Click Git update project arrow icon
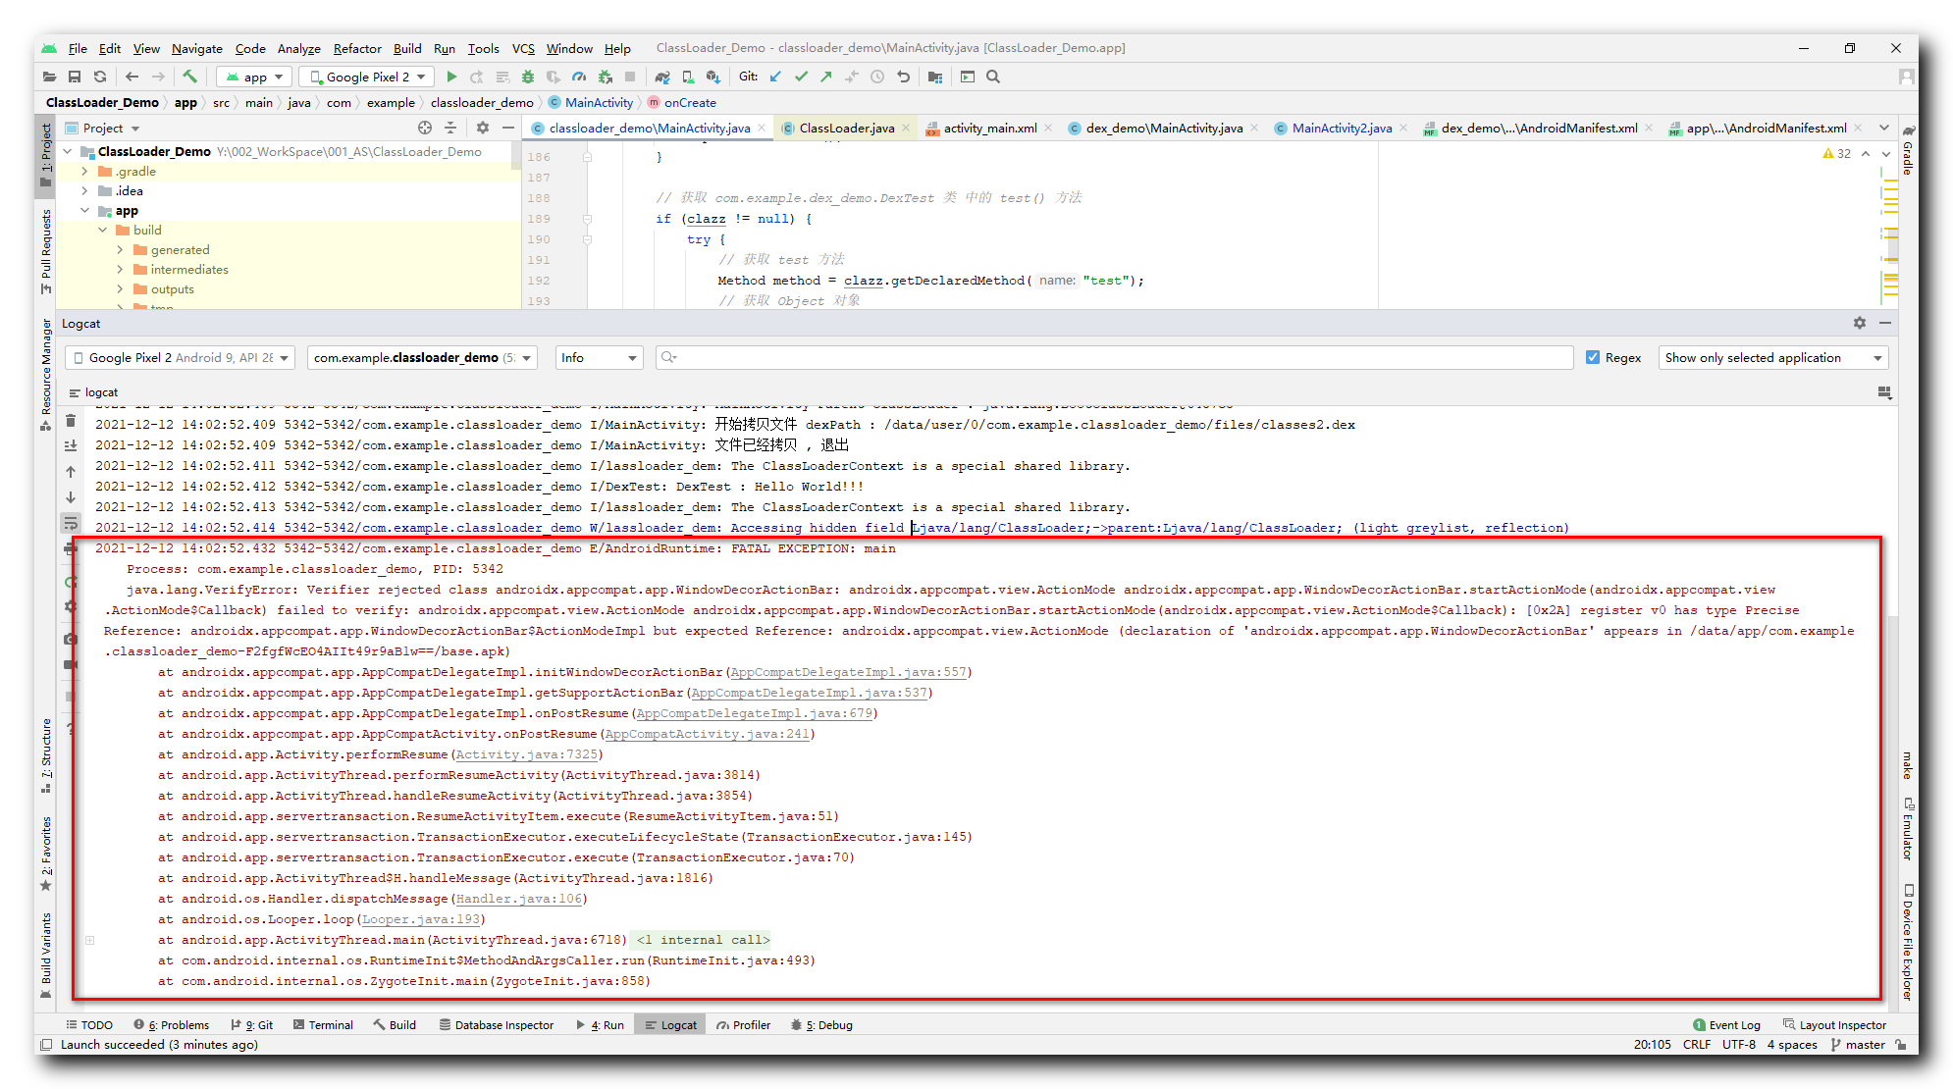This screenshot has height=1089, width=1953. 775,77
